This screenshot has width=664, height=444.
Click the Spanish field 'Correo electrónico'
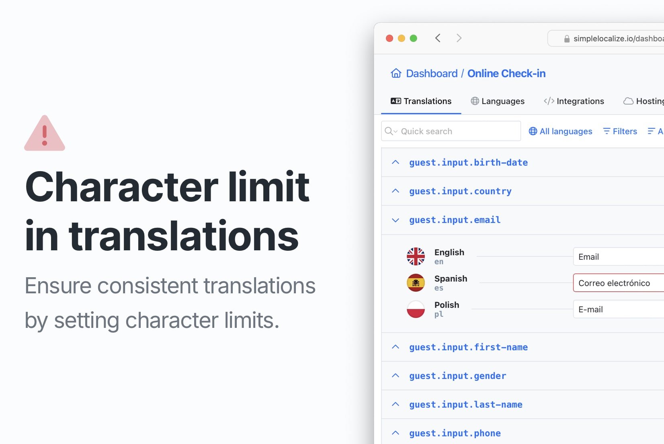coord(619,283)
